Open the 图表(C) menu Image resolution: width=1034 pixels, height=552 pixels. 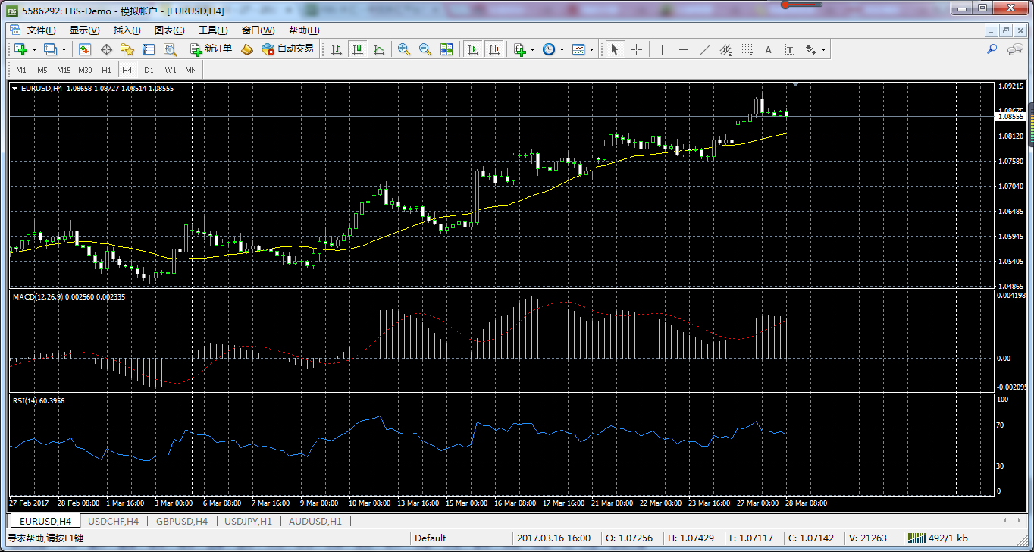tap(170, 30)
